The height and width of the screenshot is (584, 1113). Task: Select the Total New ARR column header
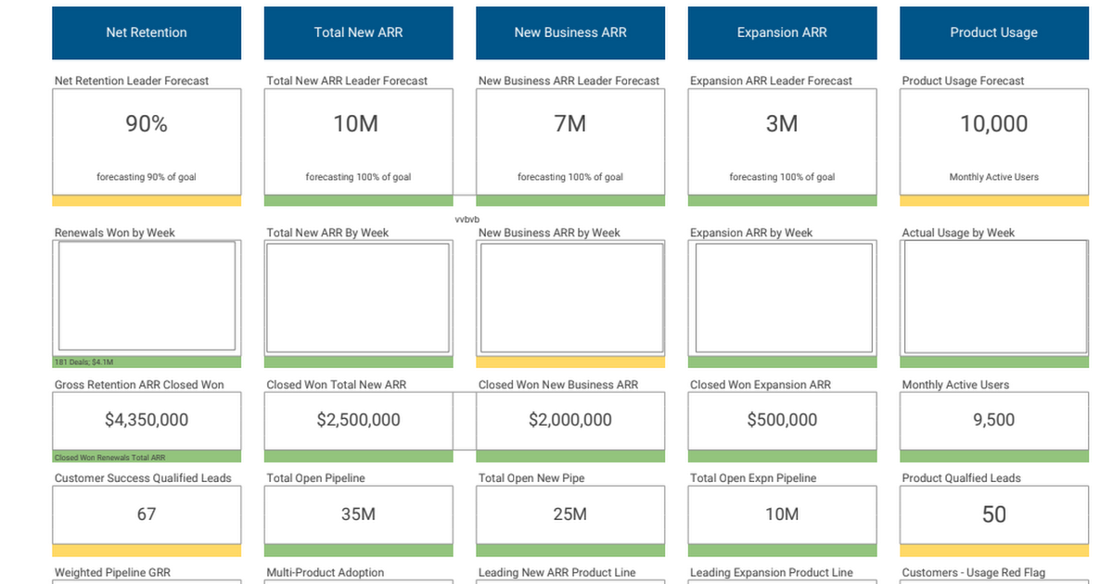pyautogui.click(x=358, y=32)
